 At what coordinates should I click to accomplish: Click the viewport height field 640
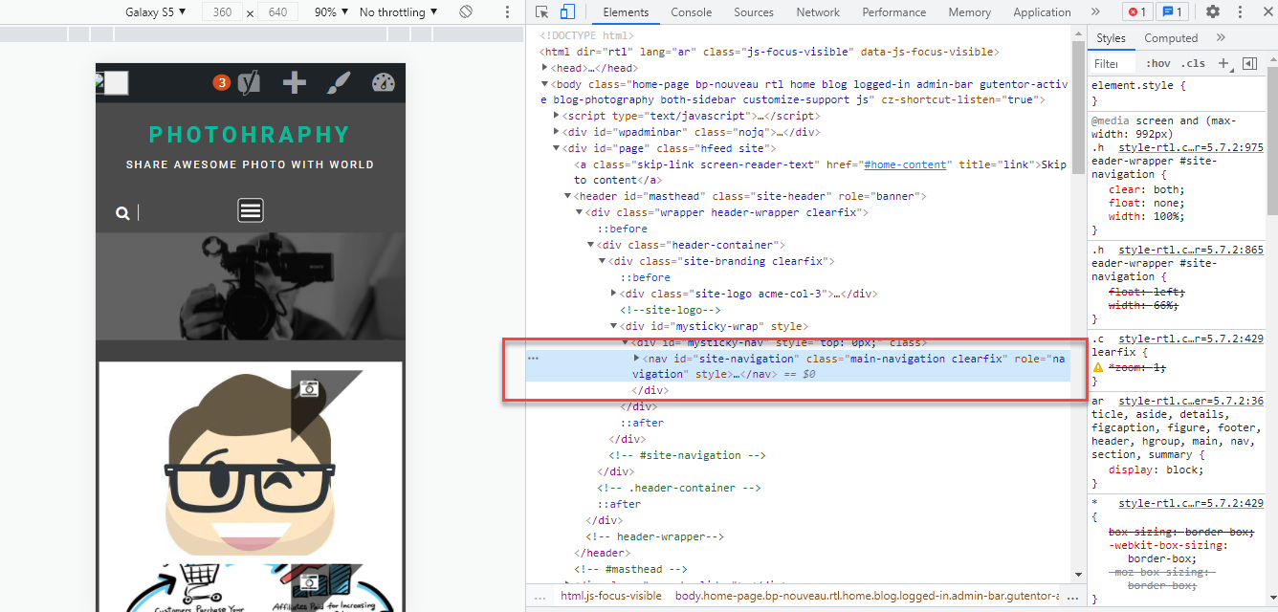278,12
